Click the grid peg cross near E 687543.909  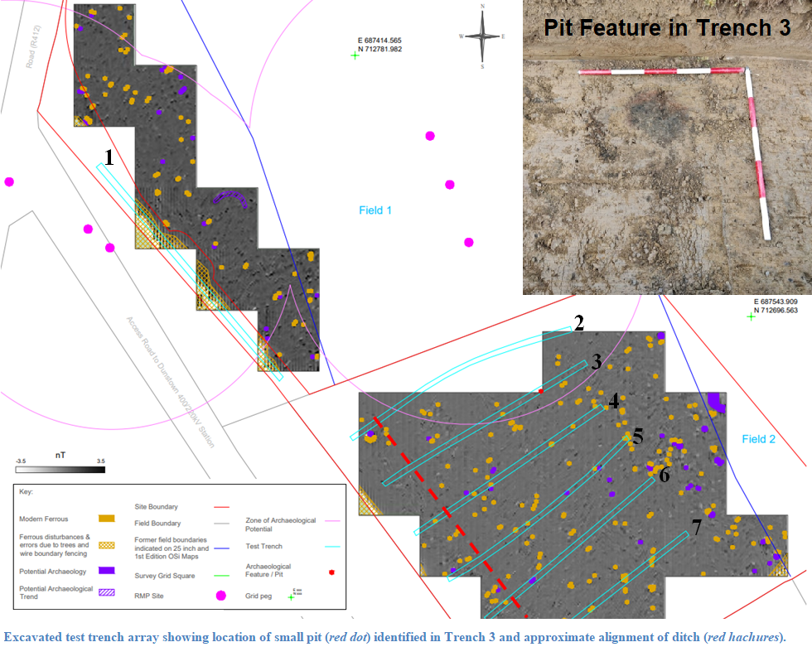click(x=751, y=316)
